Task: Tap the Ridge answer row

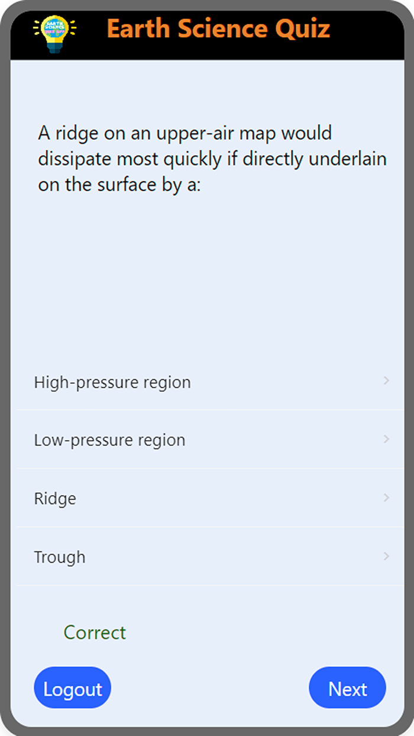Action: point(207,498)
